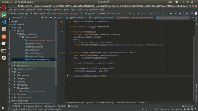Open the Project Structure folder icon in toolbar
Image resolution: width=198 pixels, height=111 pixels.
click(171, 14)
